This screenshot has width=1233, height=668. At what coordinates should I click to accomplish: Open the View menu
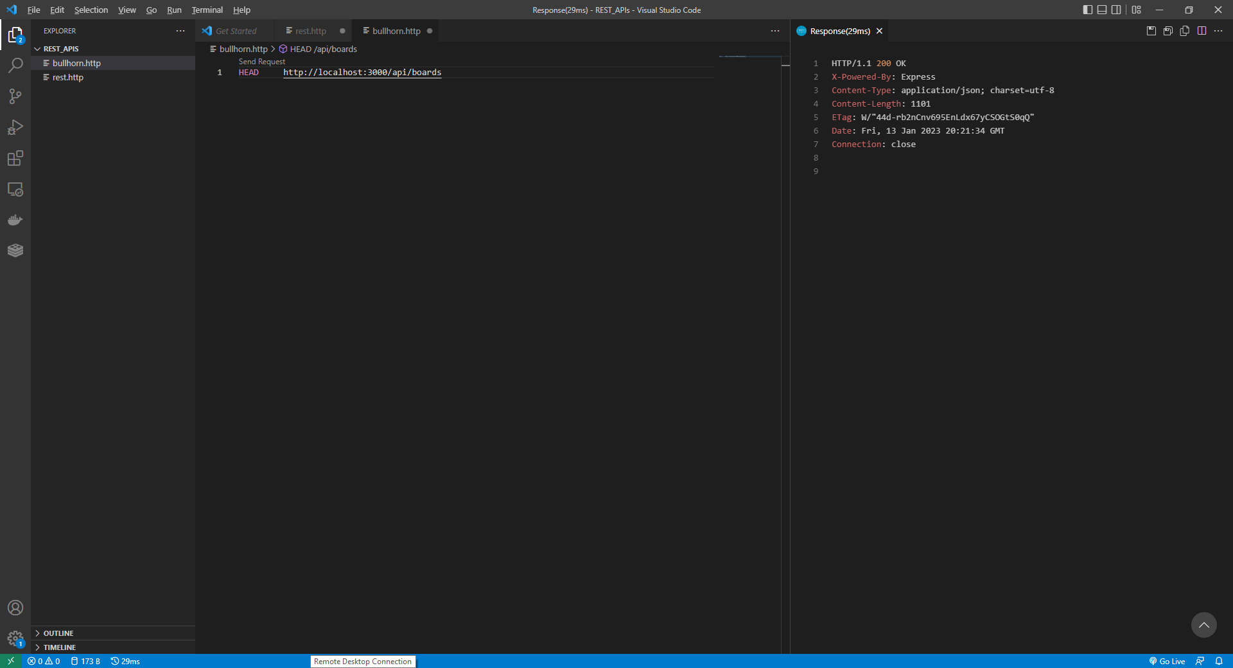tap(127, 10)
